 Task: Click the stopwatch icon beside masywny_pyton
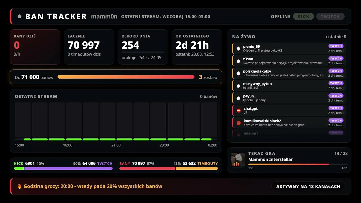238,86
